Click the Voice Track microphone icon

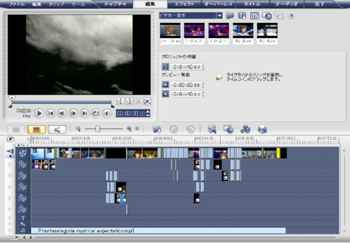click(x=23, y=224)
